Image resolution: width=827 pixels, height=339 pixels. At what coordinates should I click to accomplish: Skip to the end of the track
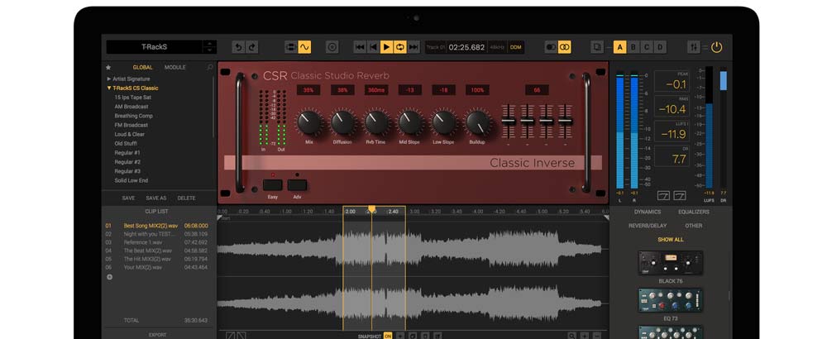[x=414, y=47]
